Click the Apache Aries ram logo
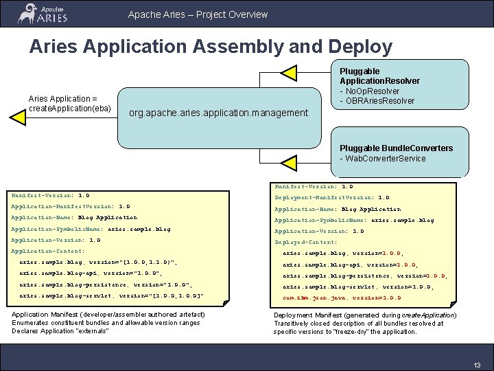This screenshot has height=371, width=494. coord(43,14)
